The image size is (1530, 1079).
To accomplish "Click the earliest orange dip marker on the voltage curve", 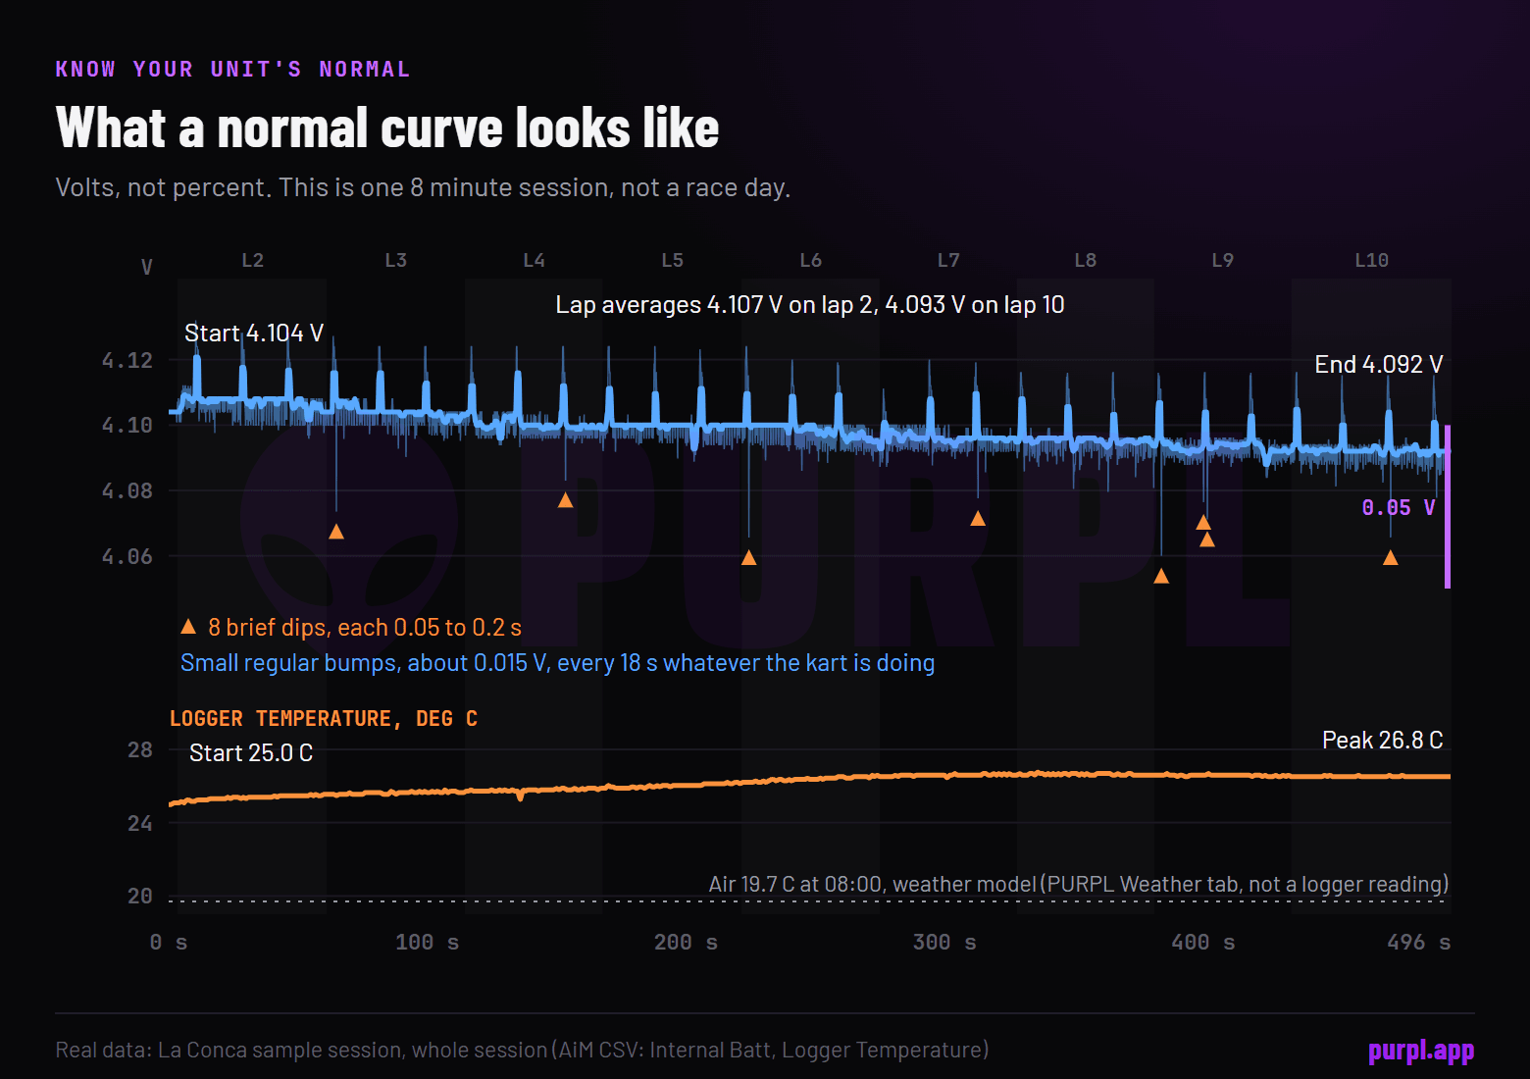I will coord(336,532).
